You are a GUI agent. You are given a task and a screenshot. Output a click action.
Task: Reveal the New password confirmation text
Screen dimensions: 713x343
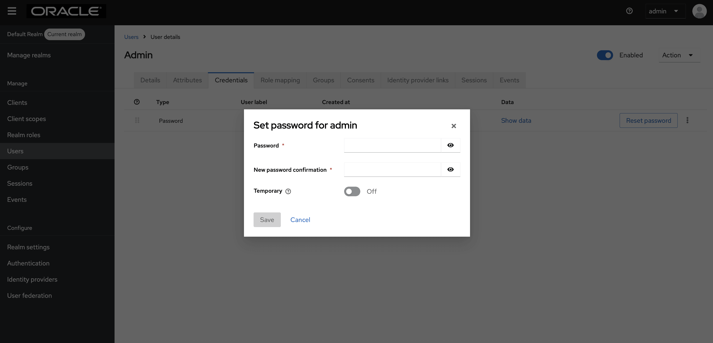pos(450,169)
